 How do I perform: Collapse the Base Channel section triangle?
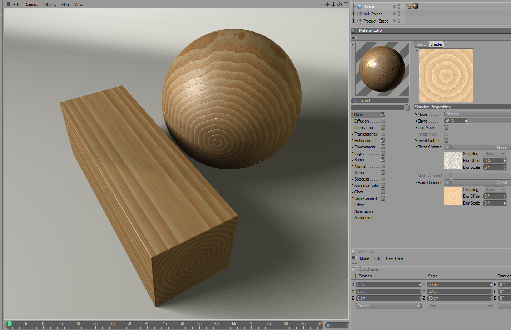416,183
